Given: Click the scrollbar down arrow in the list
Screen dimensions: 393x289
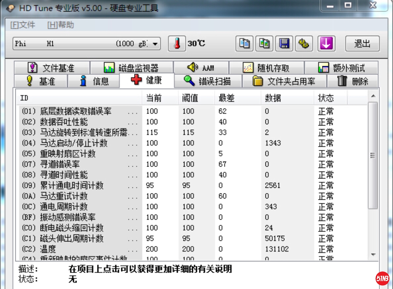Looking at the screenshot, I should (x=373, y=255).
